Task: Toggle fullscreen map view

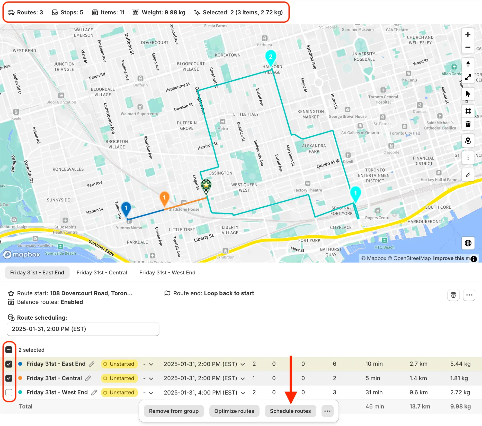Action: pos(468,77)
